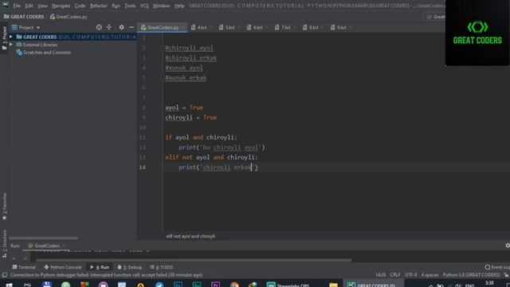Open Project panel settings gear
This screenshot has width=510, height=287.
pos(121,27)
